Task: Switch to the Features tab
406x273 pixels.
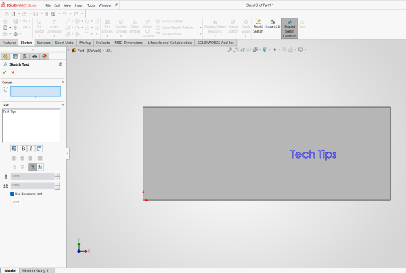Action: point(9,43)
